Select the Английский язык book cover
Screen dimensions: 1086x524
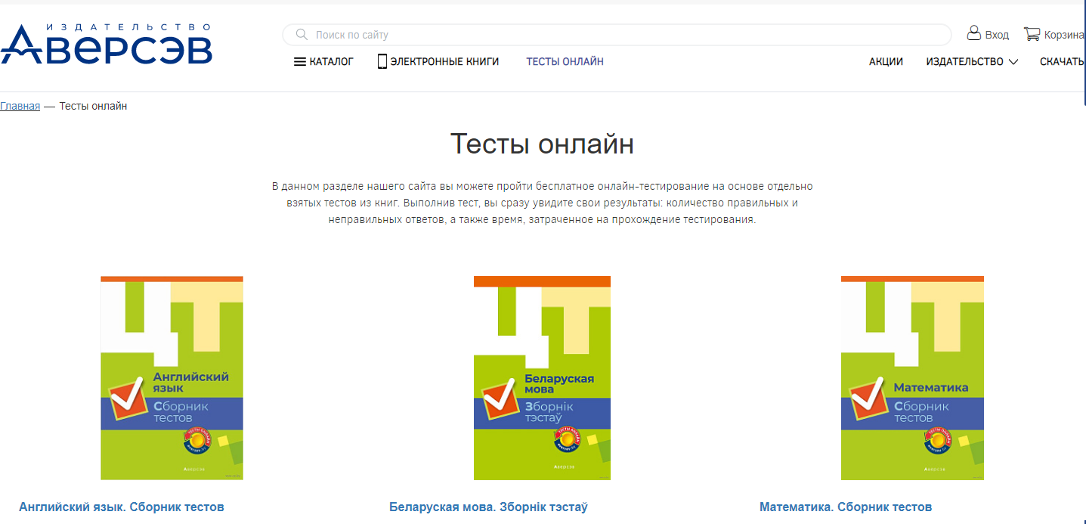[x=172, y=378]
